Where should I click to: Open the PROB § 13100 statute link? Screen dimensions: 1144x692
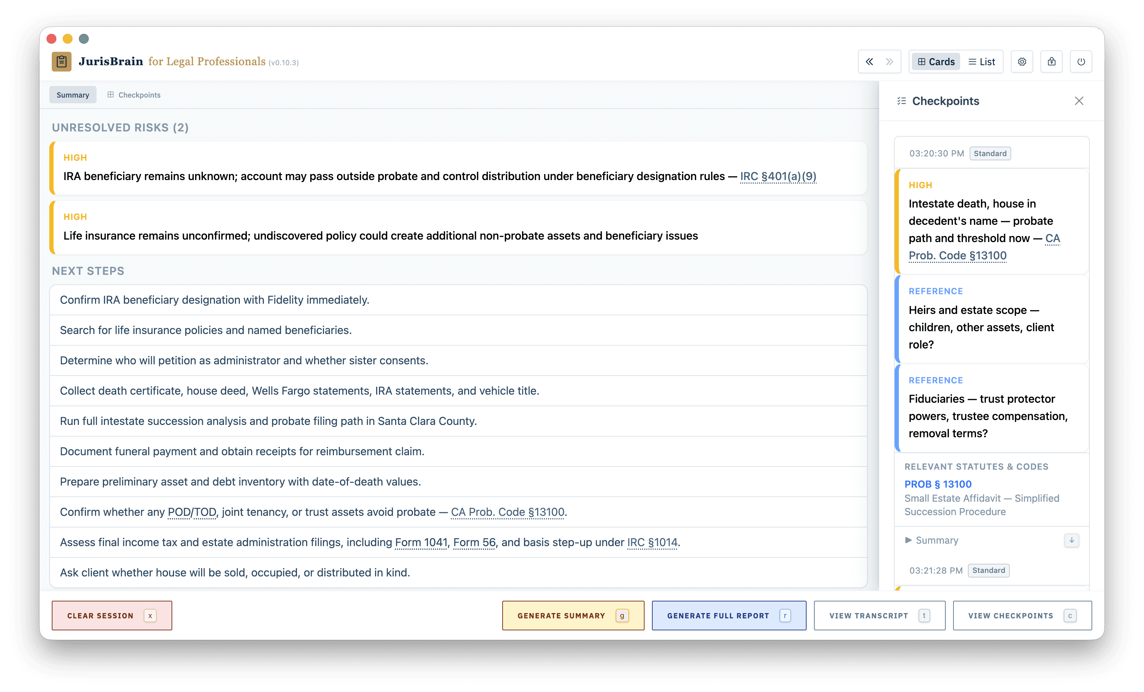tap(938, 484)
